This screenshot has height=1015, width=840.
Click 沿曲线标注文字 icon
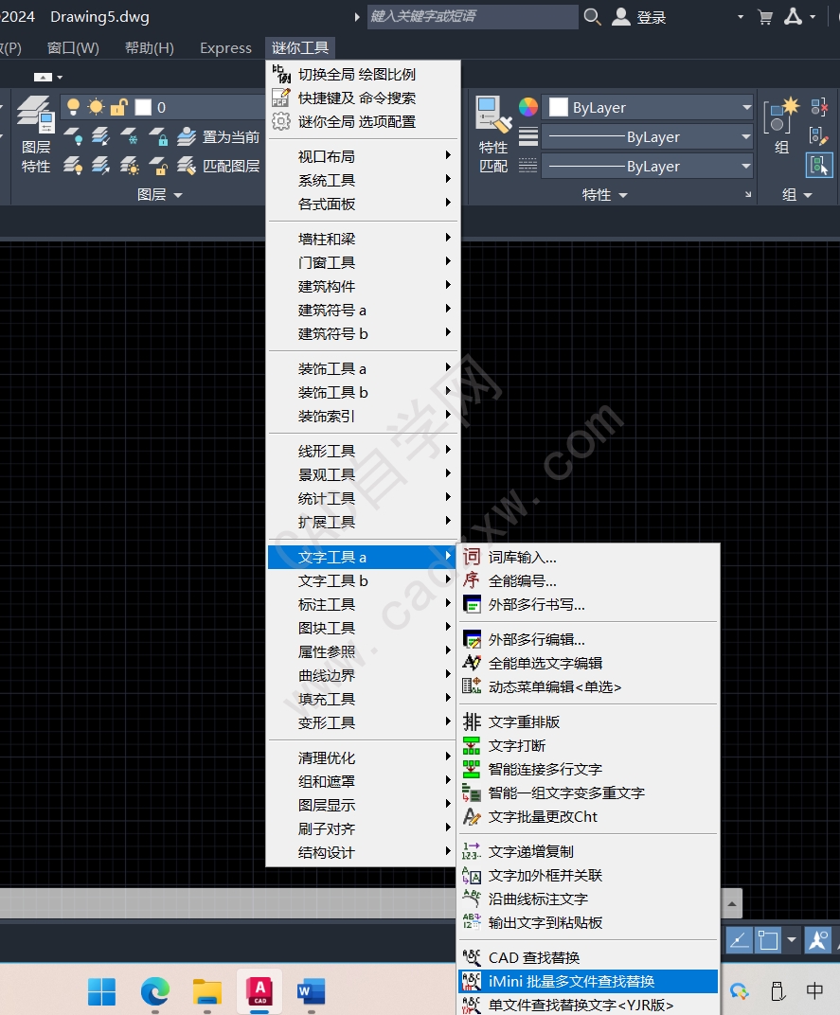472,899
